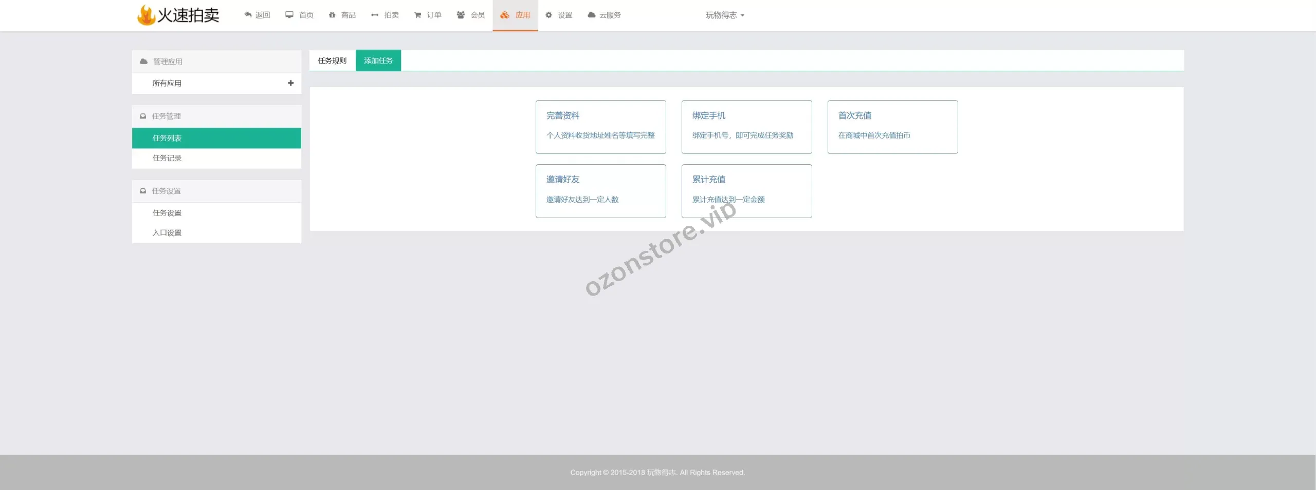Viewport: 1316px width, 490px height.
Task: Click the 设置 gear icon
Action: tap(549, 15)
